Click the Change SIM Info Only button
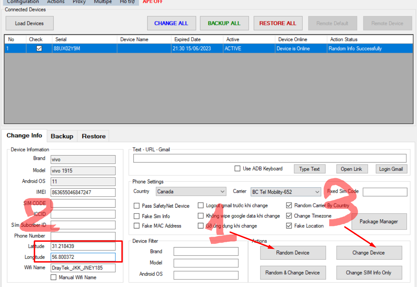 coord(369,272)
